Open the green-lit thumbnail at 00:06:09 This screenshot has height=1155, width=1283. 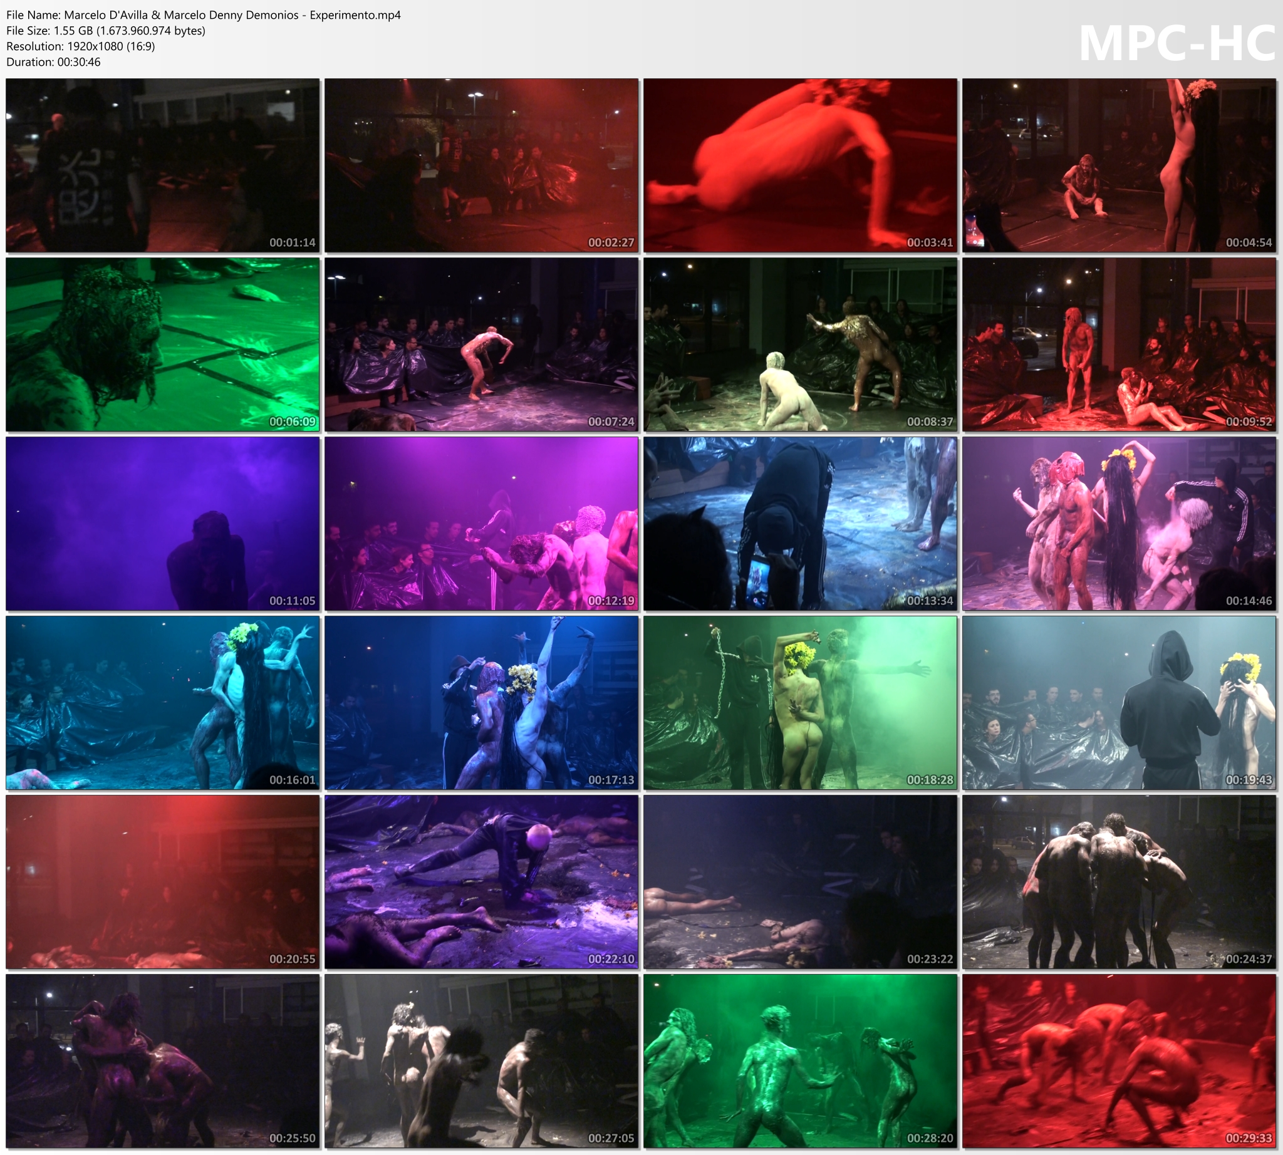coord(162,344)
